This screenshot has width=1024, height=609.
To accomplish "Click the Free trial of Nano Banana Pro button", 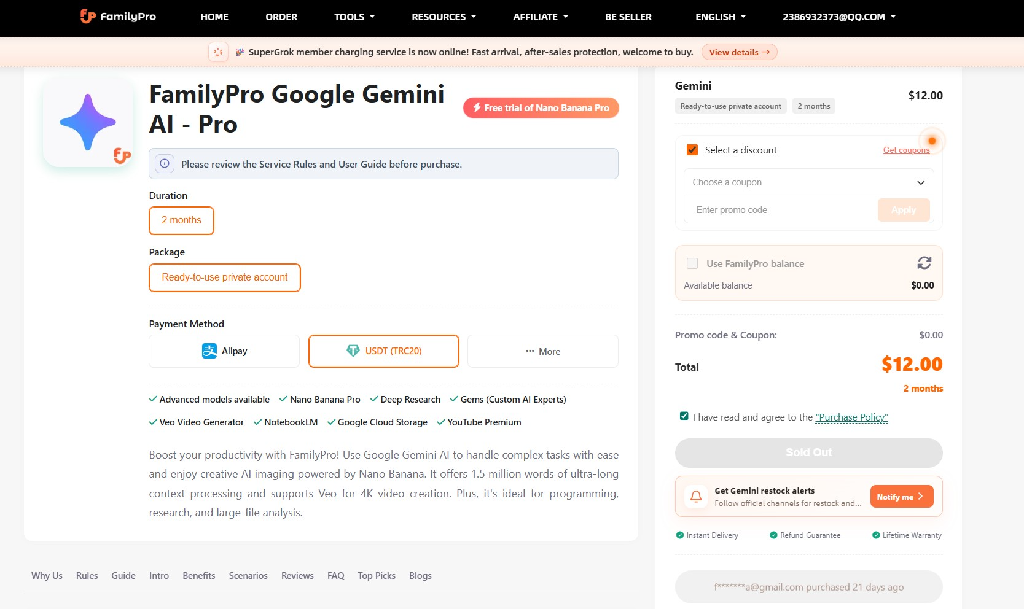I will pyautogui.click(x=541, y=107).
